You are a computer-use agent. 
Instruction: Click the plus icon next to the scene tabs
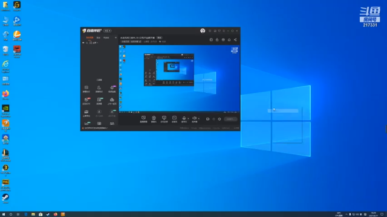115,37
